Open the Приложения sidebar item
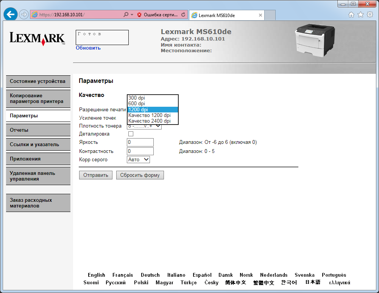This screenshot has height=293, width=379. (x=38, y=159)
